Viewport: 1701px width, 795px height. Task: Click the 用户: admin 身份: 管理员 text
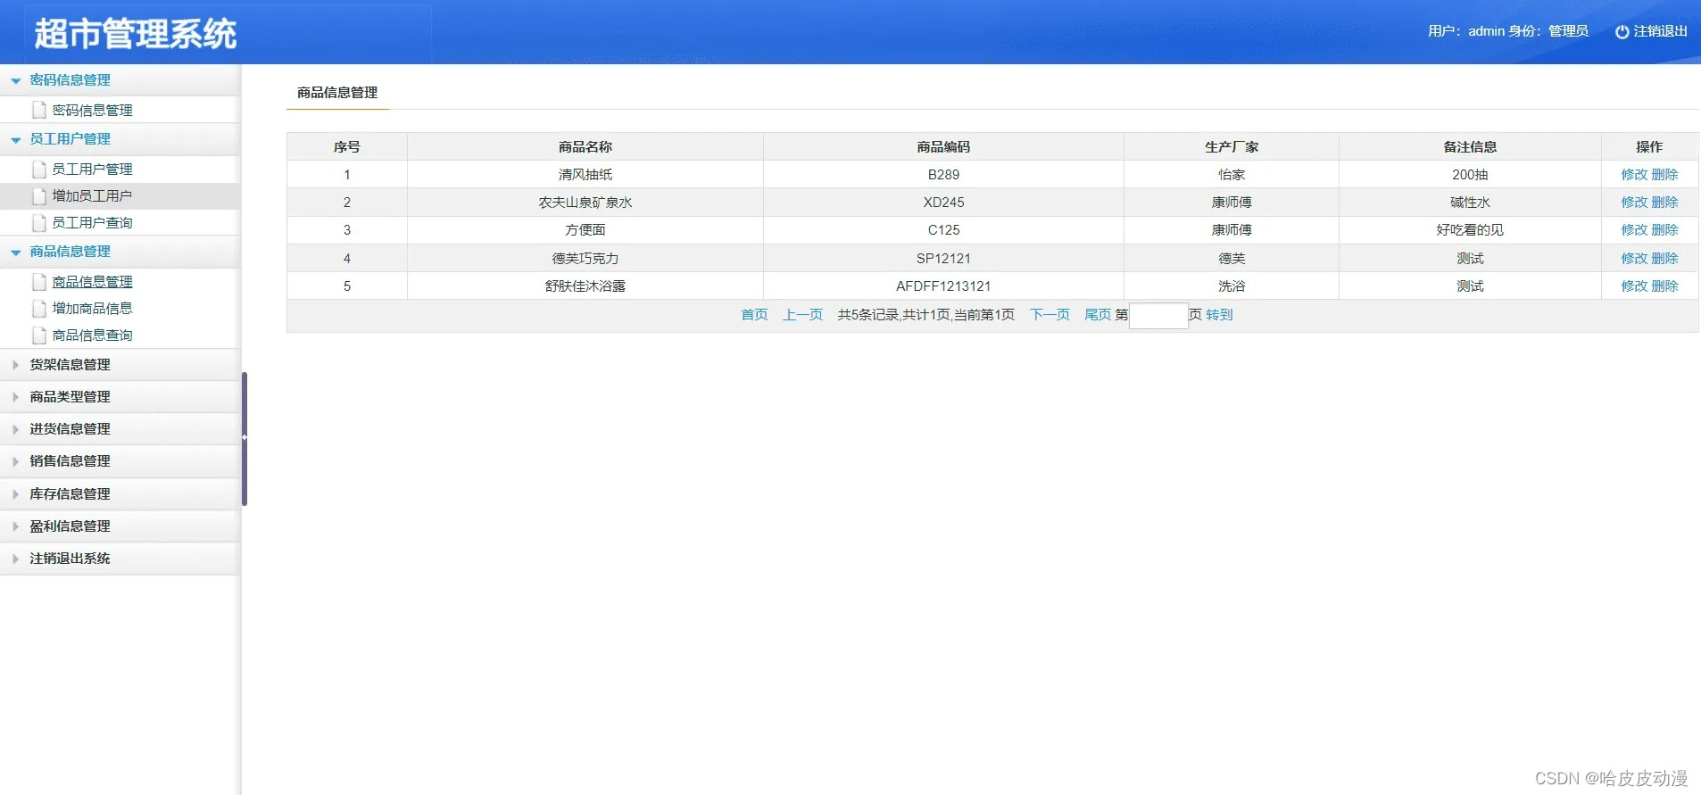pyautogui.click(x=1507, y=31)
